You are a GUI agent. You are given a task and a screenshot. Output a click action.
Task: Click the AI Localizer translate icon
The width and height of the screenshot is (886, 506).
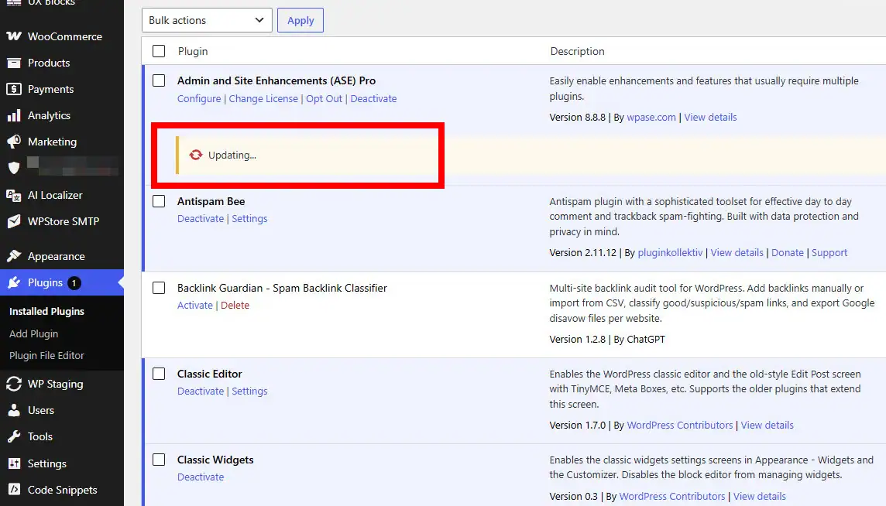pyautogui.click(x=14, y=196)
